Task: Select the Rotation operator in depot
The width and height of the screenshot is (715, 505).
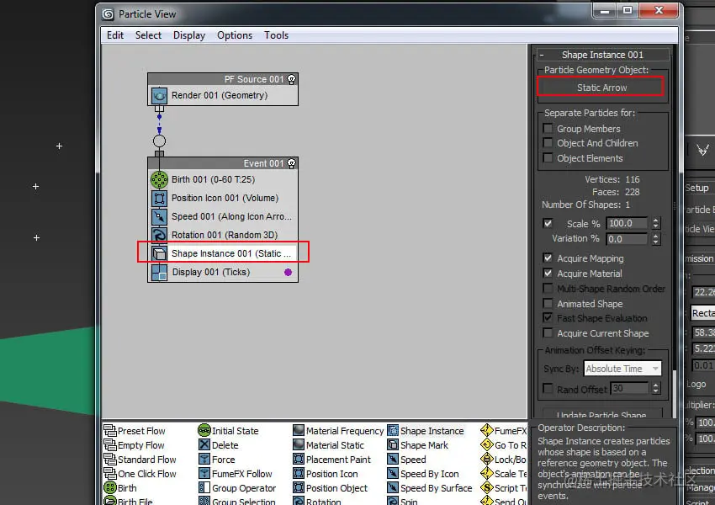Action: tap(317, 501)
